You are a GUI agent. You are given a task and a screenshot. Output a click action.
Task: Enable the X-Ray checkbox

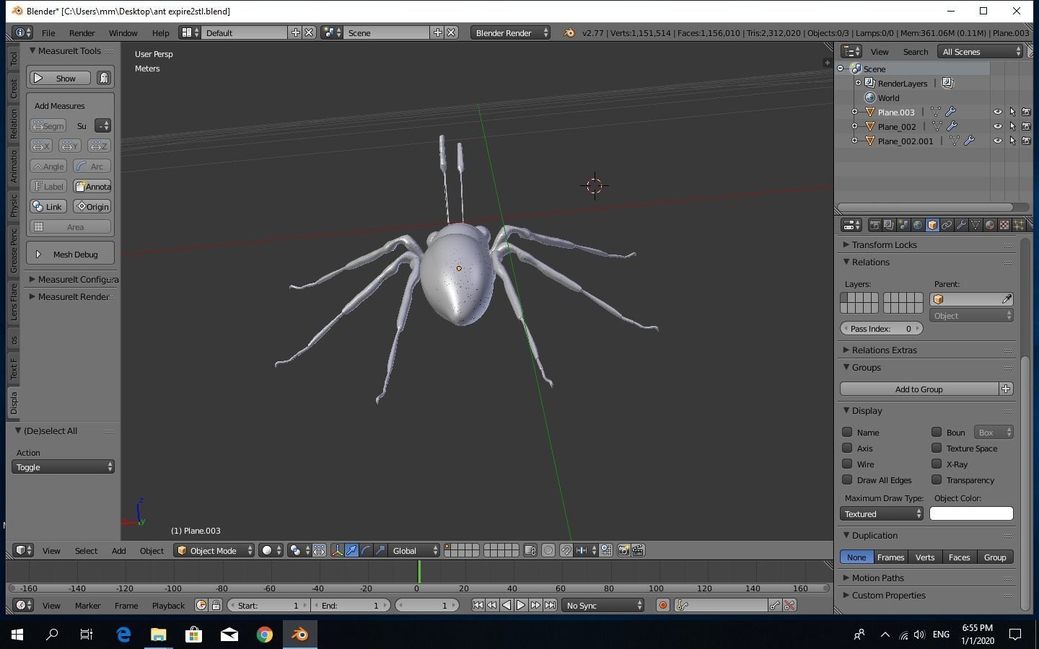[937, 464]
